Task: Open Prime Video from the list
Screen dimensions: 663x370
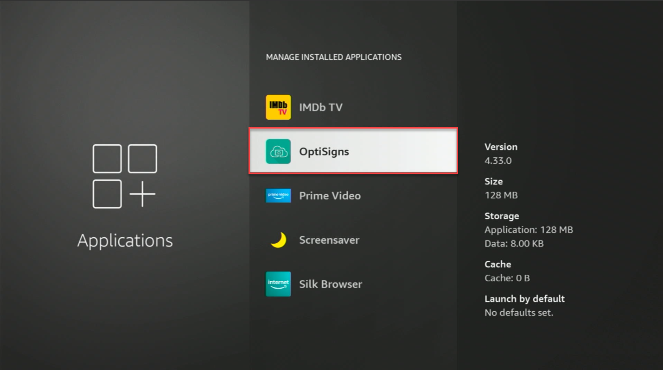Action: 330,195
